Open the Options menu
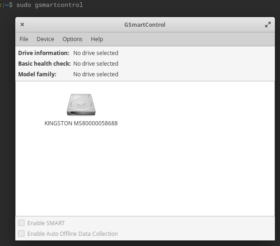 point(72,39)
